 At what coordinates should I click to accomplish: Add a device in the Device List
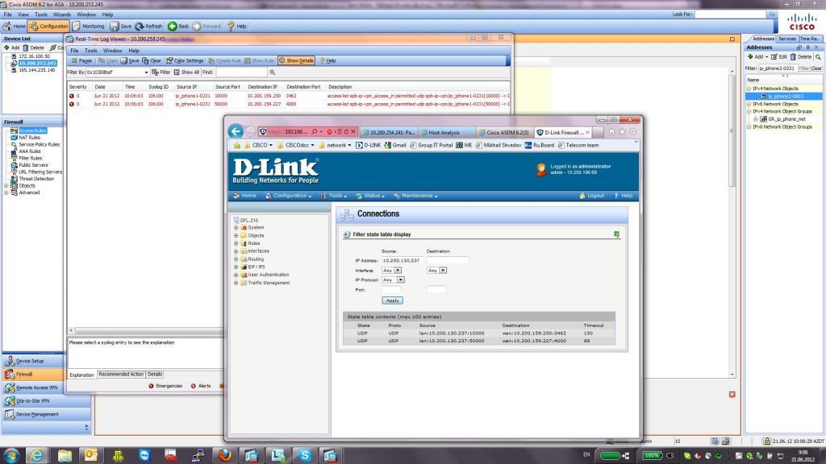coord(11,48)
